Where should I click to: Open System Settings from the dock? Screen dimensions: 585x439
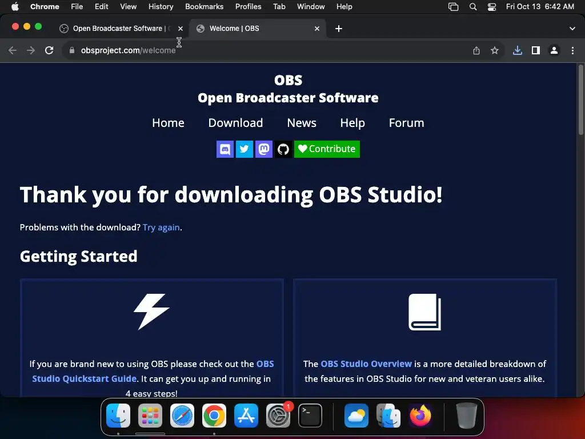click(278, 416)
